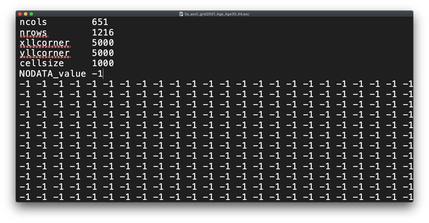
Task: Click the 5000 value beside xllcorner
Action: click(x=103, y=43)
